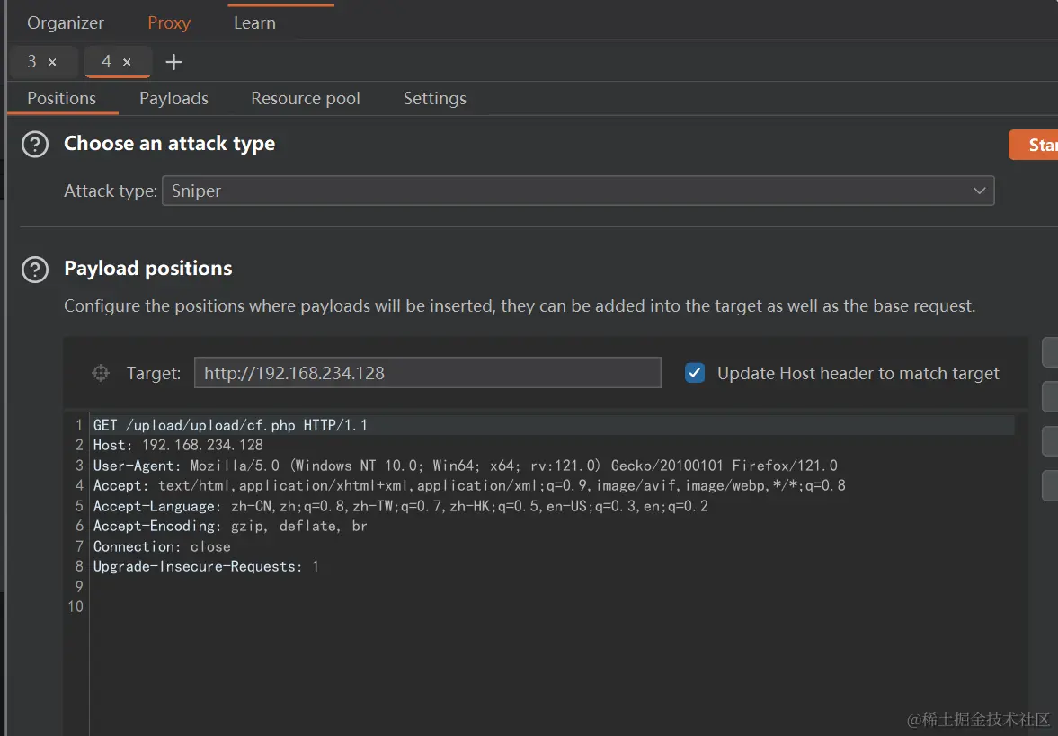Click the GET /upload/upload/cf.php request line

click(230, 425)
